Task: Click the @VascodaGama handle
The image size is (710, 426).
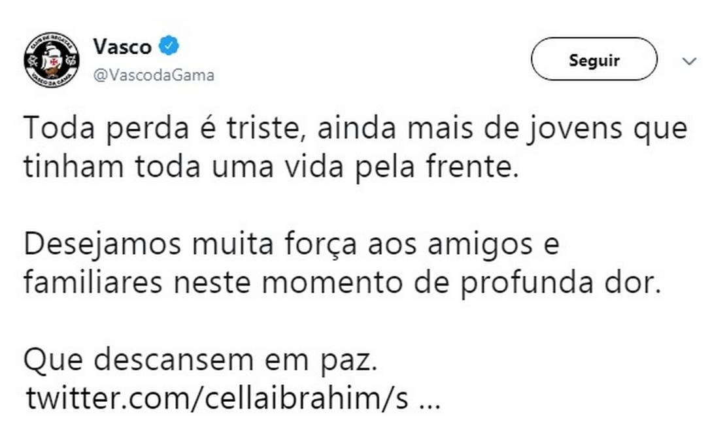Action: (x=154, y=75)
